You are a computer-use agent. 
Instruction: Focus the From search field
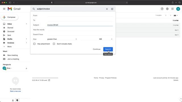(x=80, y=16)
